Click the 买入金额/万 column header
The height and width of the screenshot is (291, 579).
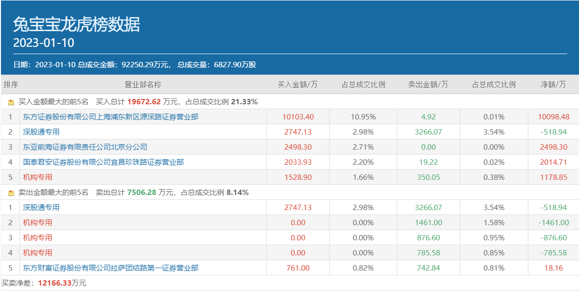tap(298, 85)
